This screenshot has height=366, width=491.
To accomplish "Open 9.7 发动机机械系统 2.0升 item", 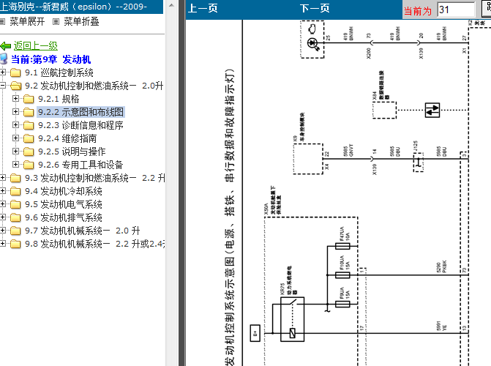I will (x=83, y=231).
